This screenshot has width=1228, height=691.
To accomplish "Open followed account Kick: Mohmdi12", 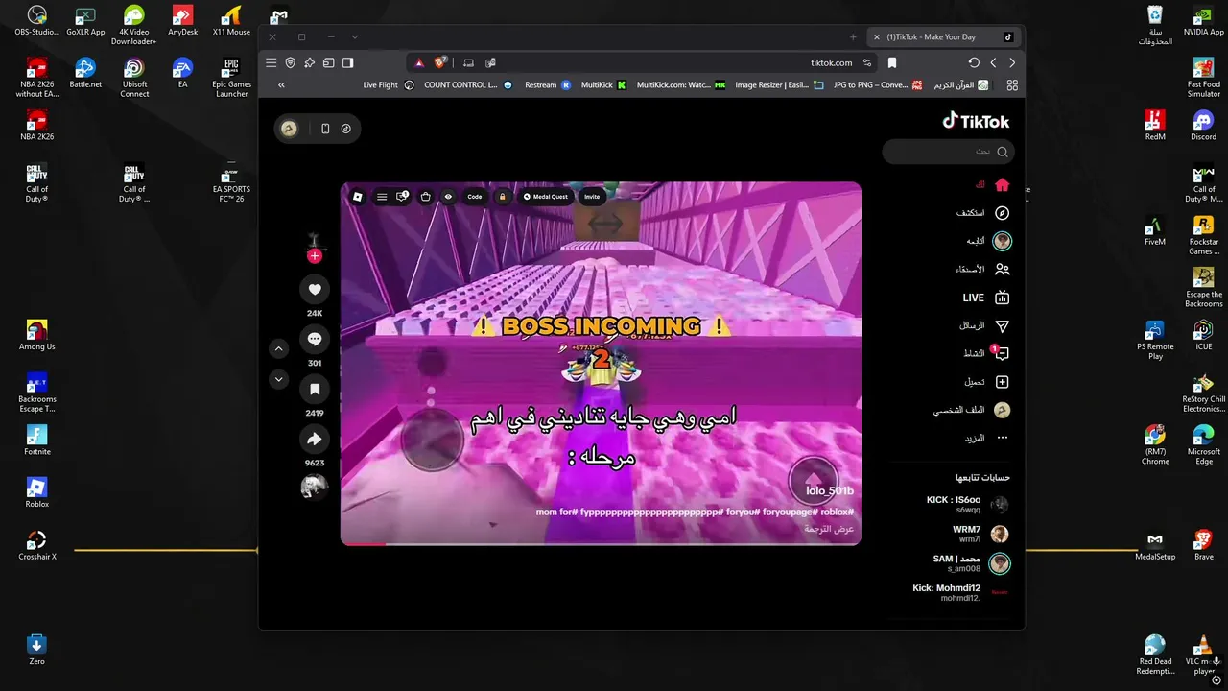I will click(x=960, y=592).
